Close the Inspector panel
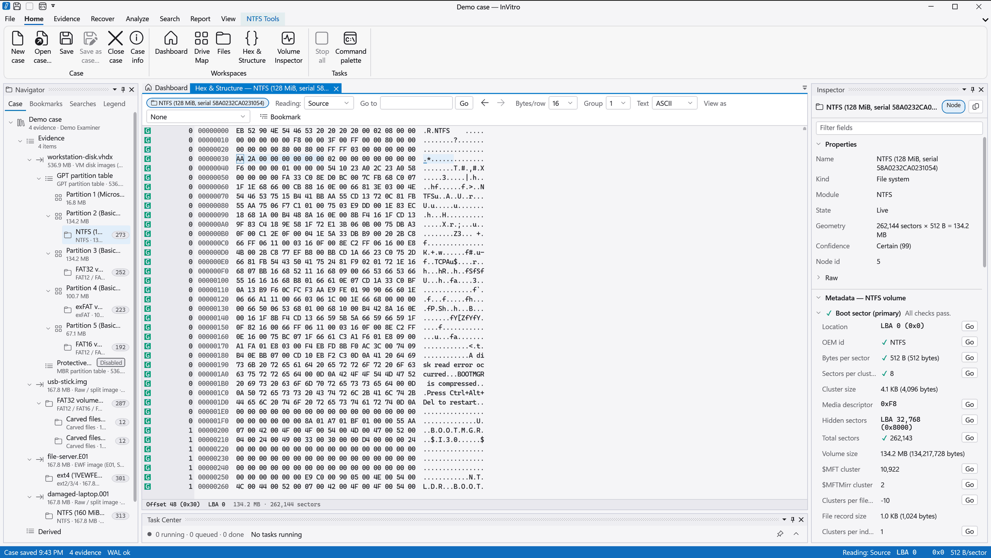 coord(981,90)
